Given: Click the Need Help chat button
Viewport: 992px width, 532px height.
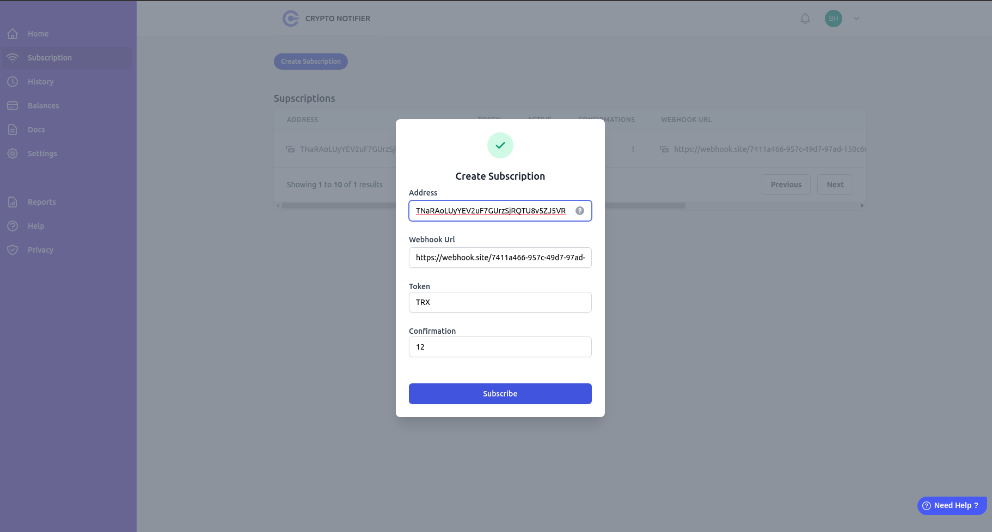Looking at the screenshot, I should (952, 505).
